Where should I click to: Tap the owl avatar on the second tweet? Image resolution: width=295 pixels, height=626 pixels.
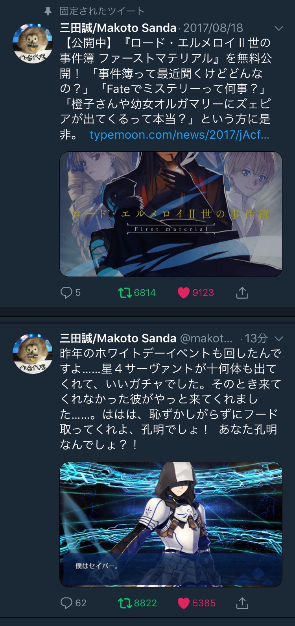[x=33, y=353]
